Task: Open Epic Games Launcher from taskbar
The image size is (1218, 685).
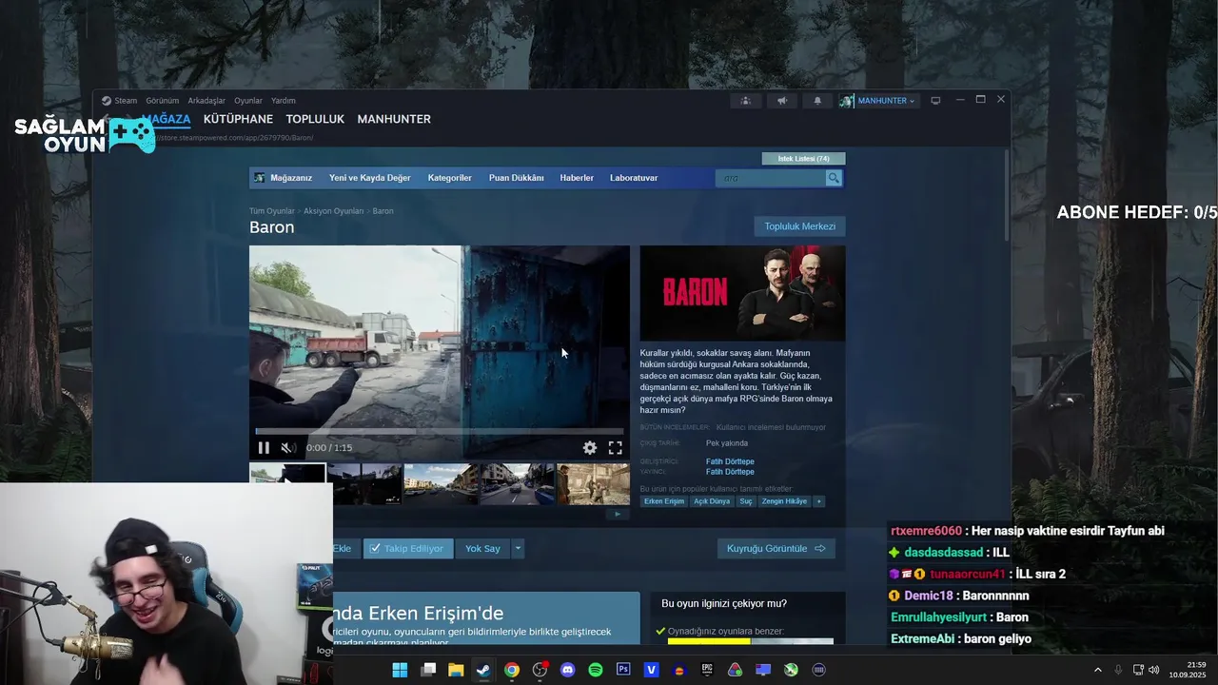Action: pos(707,670)
